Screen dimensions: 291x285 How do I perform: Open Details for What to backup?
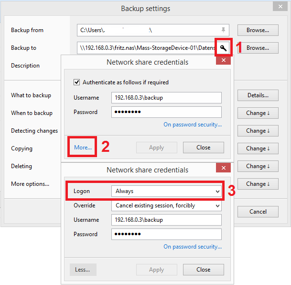pyautogui.click(x=258, y=95)
